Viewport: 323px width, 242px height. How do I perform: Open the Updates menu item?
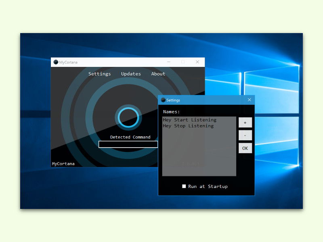tap(131, 74)
